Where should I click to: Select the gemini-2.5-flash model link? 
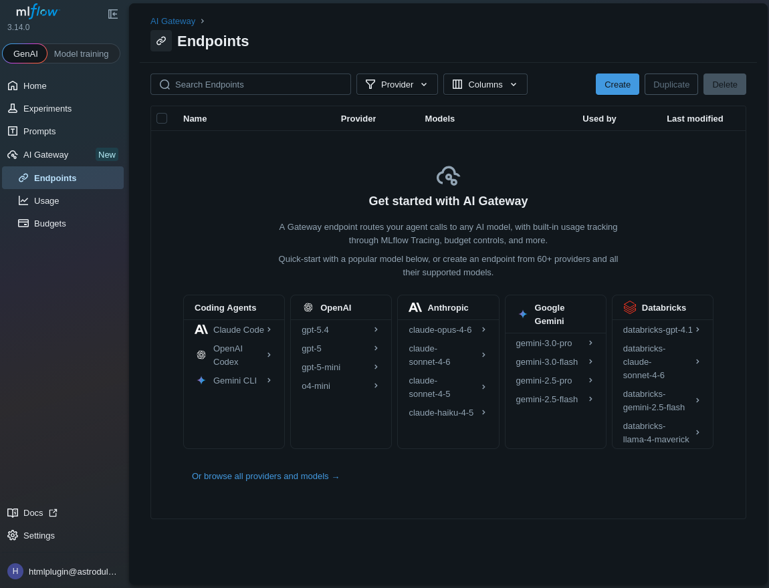(555, 400)
